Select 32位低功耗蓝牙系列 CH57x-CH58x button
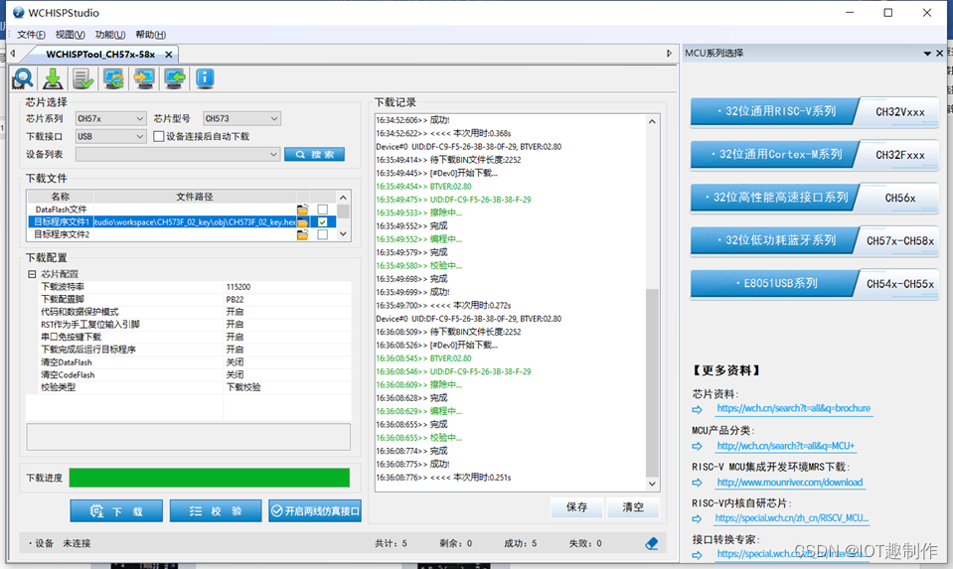The height and width of the screenshot is (569, 953). click(x=815, y=240)
